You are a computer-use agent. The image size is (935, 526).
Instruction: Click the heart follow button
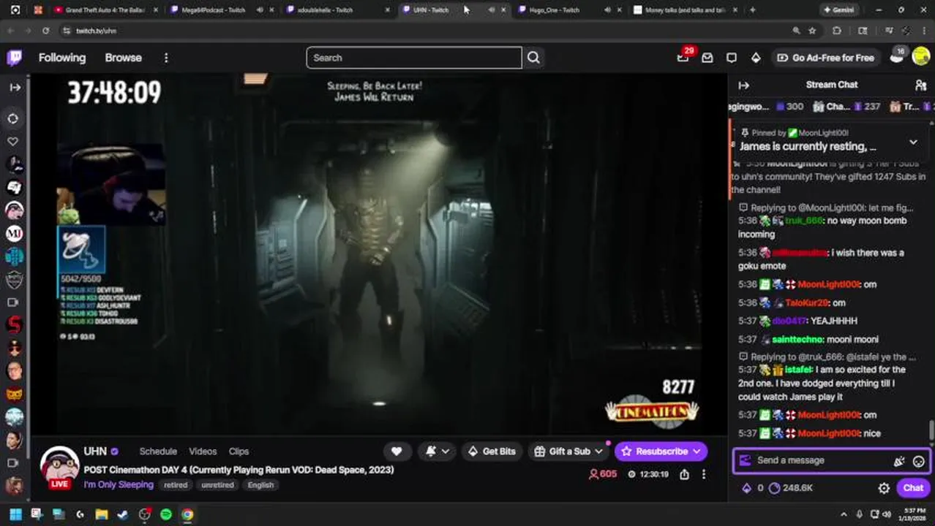tap(397, 451)
